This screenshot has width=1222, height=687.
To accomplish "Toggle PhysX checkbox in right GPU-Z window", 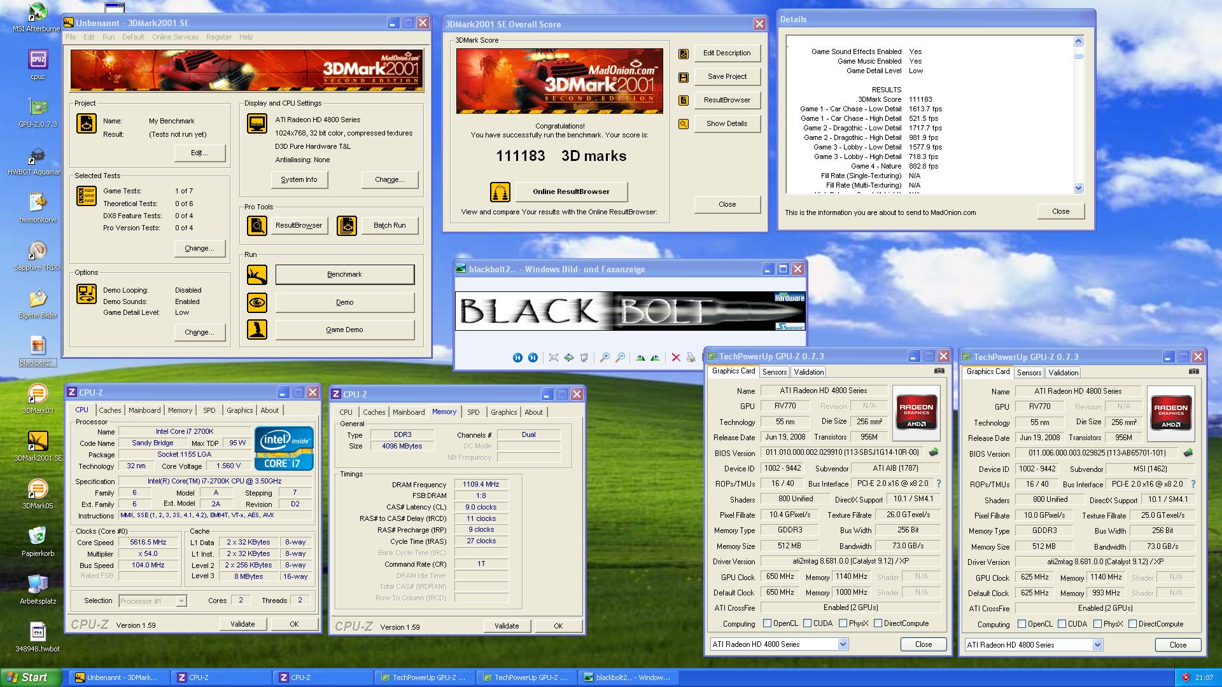I will 1097,624.
